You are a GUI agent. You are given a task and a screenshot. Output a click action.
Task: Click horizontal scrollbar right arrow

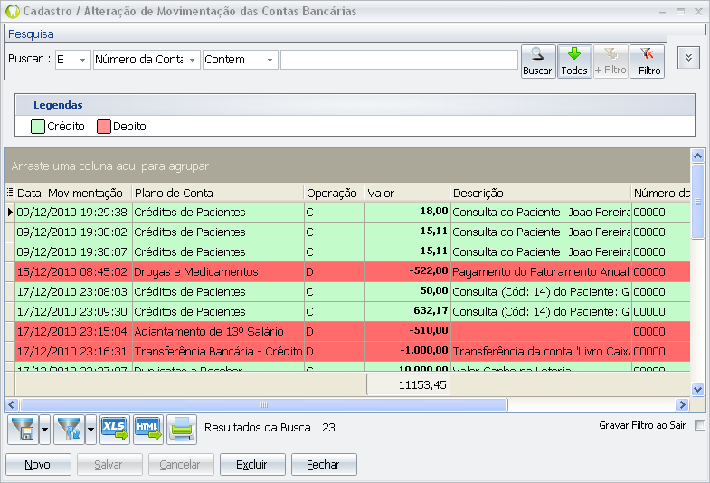(682, 404)
